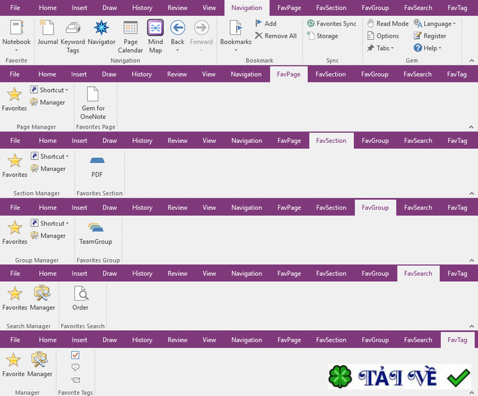This screenshot has height=396, width=478.
Task: Apply the speech bubble favorite tag
Action: [75, 367]
